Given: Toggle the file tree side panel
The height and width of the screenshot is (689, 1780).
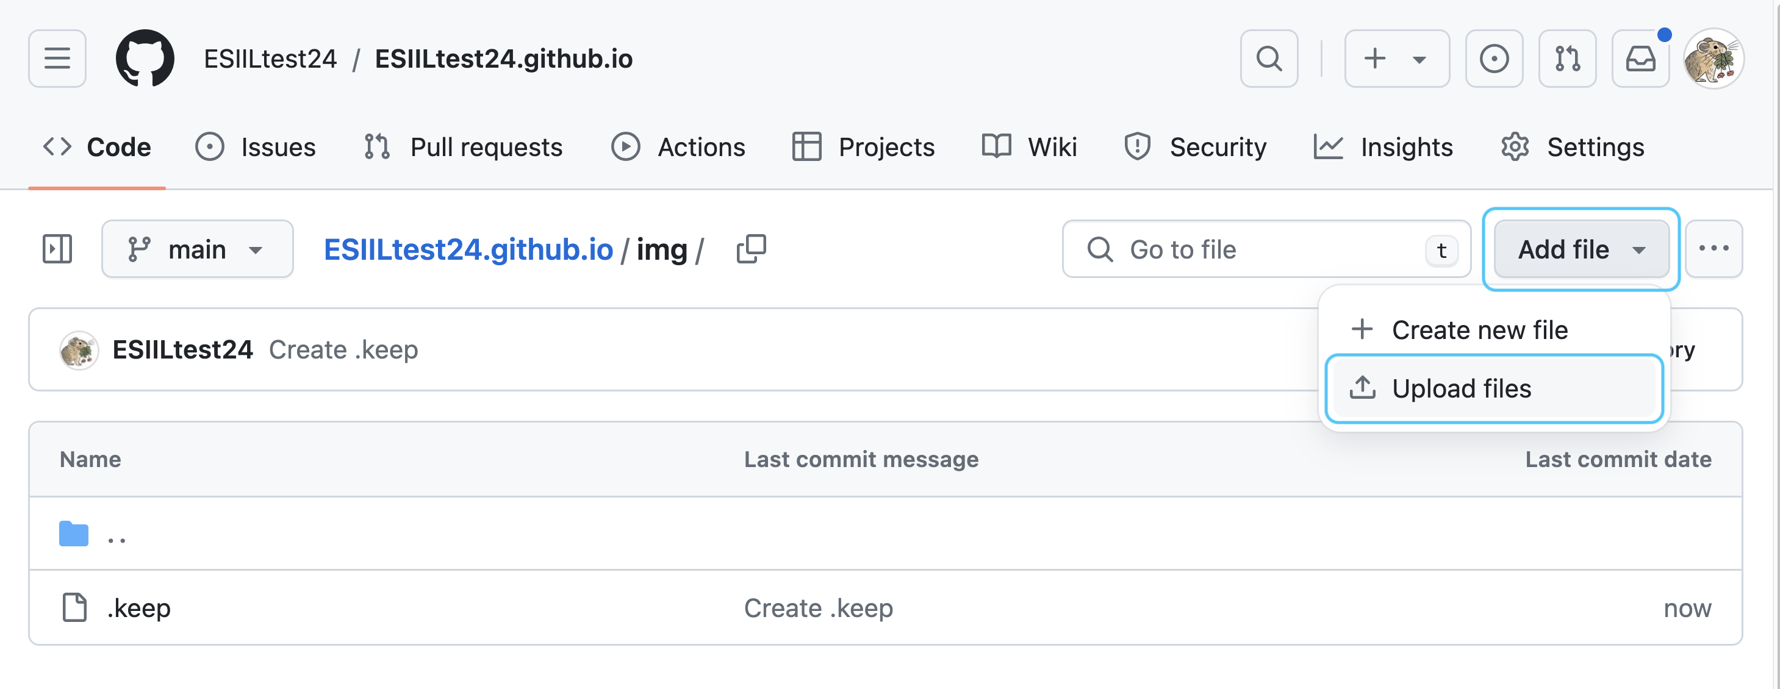Looking at the screenshot, I should (x=57, y=249).
